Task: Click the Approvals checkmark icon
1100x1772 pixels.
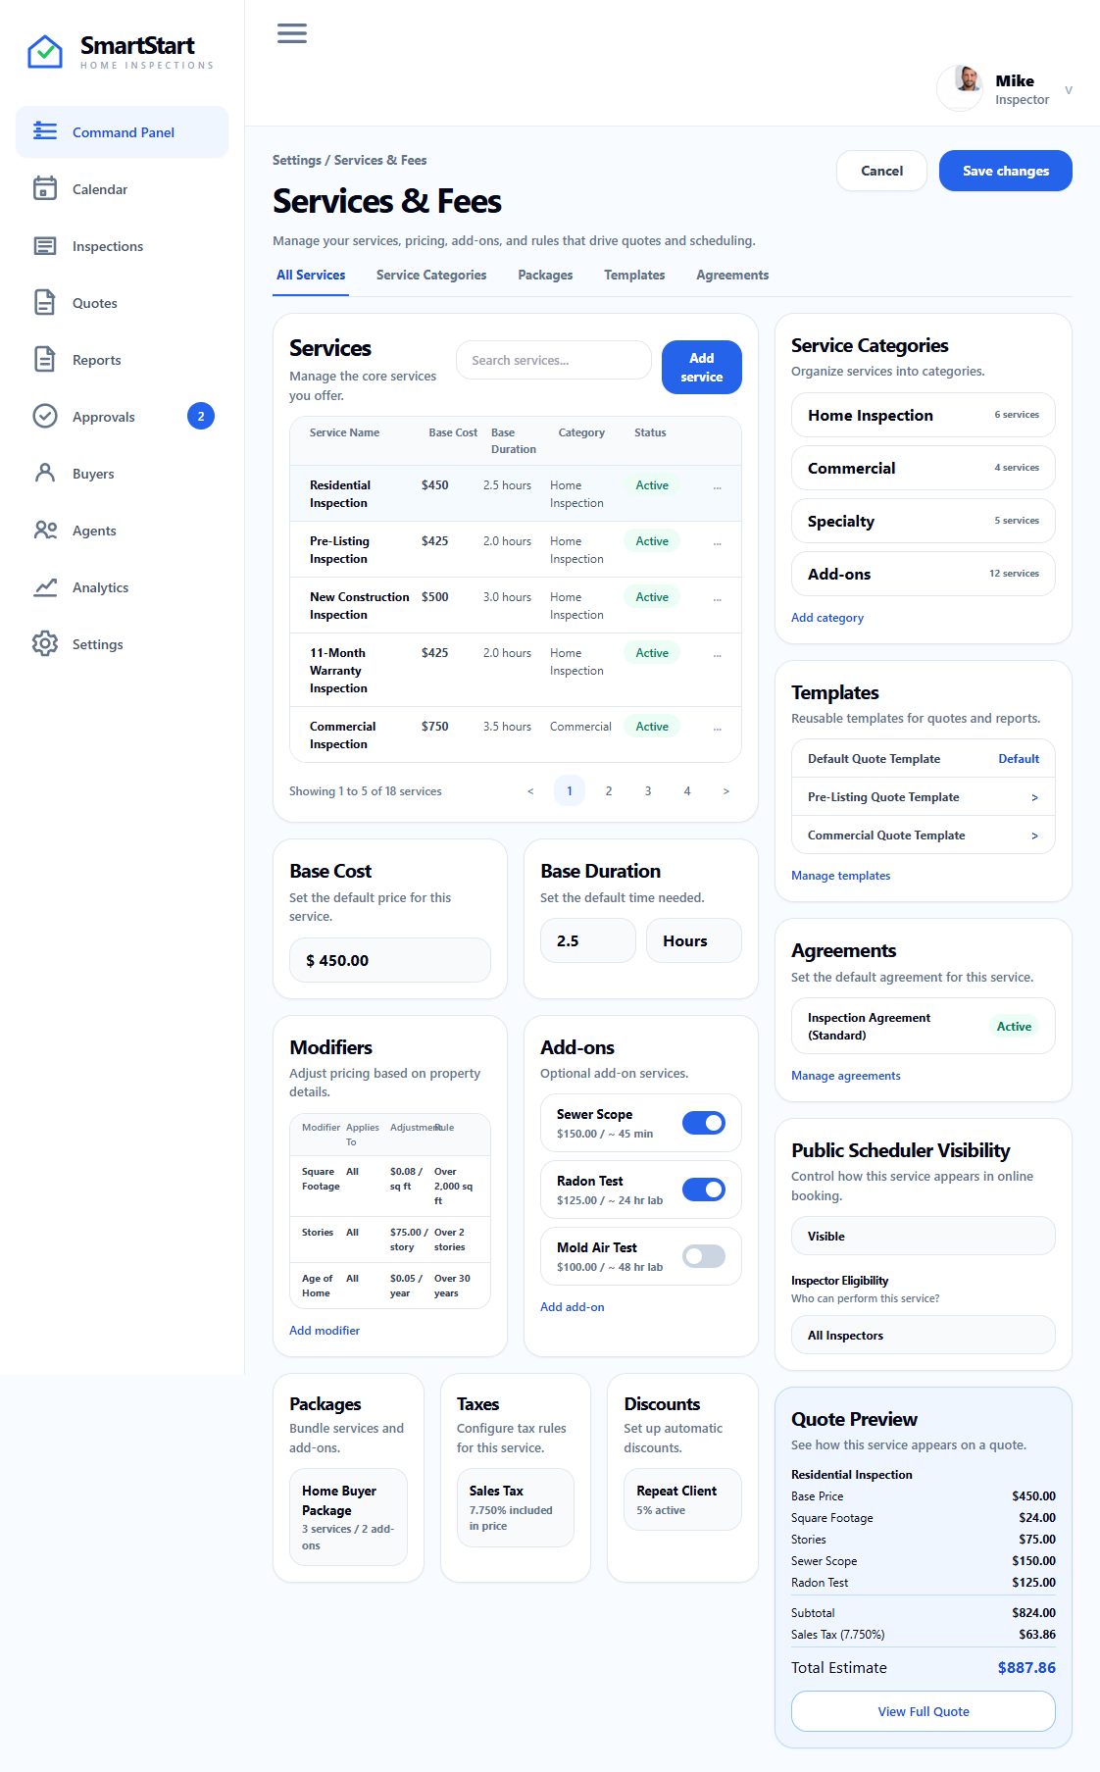Action: tap(45, 416)
